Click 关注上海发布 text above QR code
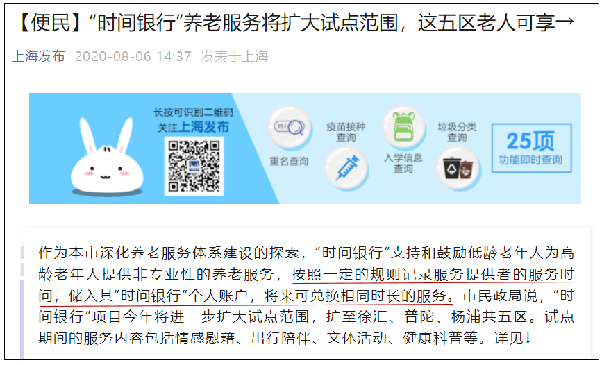Image resolution: width=602 pixels, height=365 pixels. [x=193, y=127]
